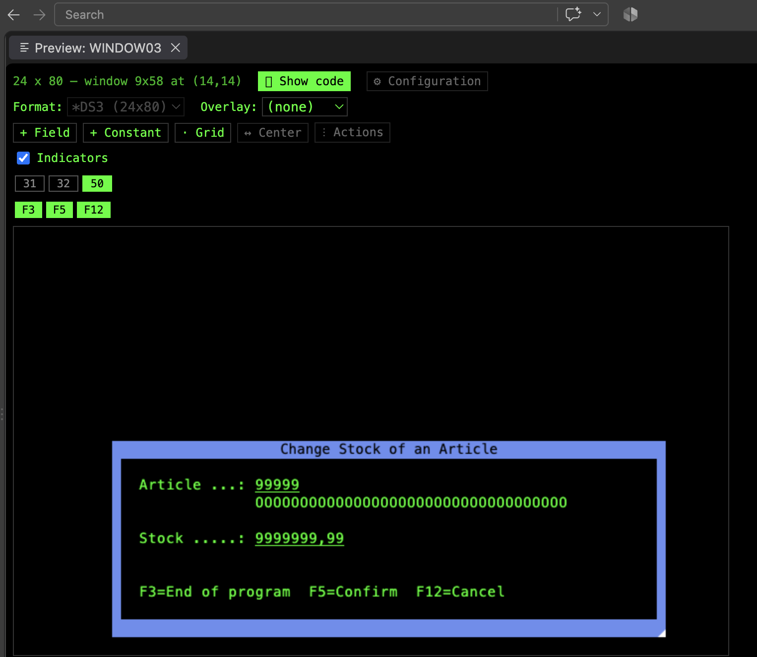Screen dimensions: 757x657
Task: Toggle indicator 32
Action: click(63, 183)
